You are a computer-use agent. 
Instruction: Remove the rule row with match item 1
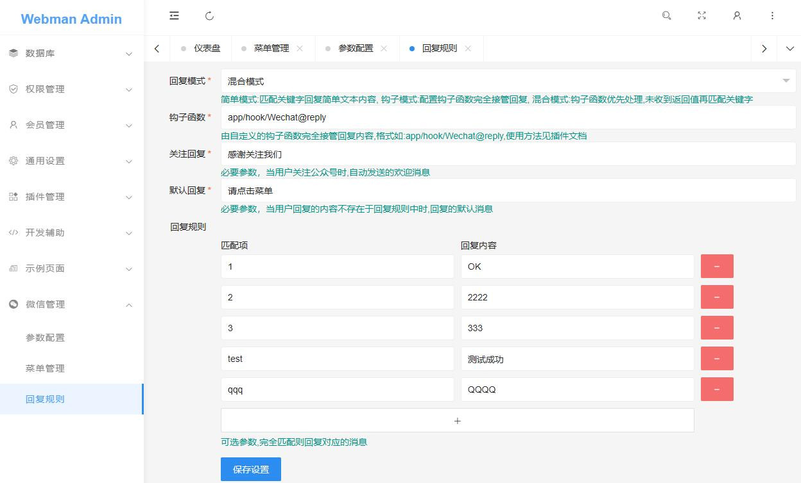pyautogui.click(x=717, y=266)
